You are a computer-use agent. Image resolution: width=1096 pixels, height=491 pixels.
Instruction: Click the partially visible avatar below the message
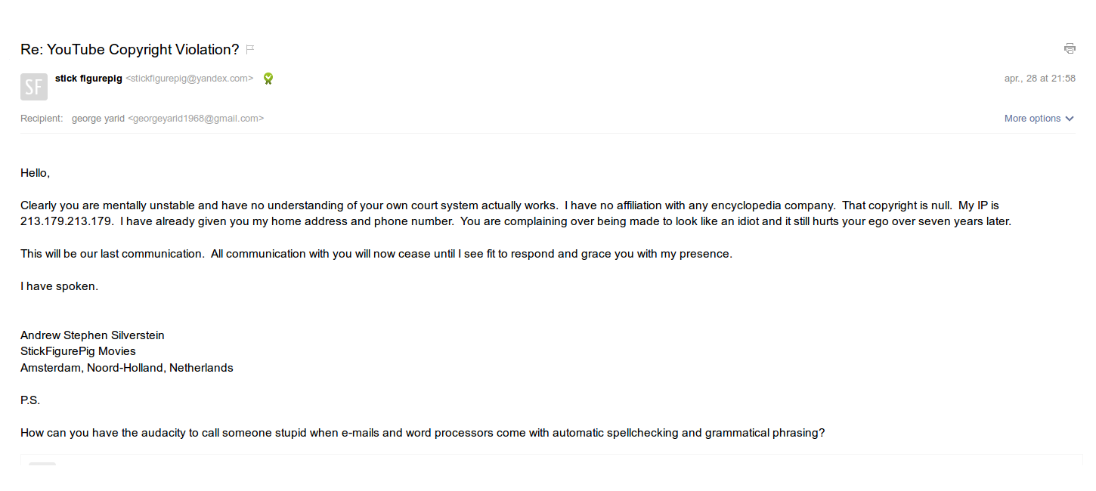[x=42, y=465]
